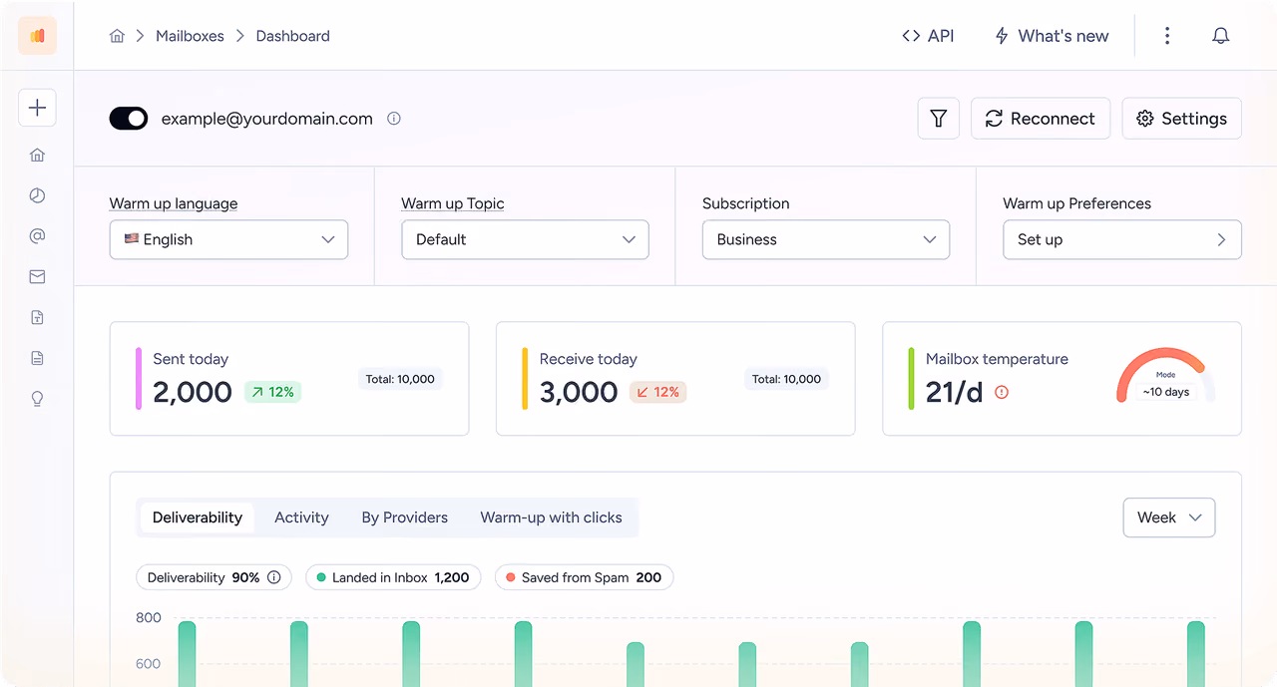Click info icon in Deliverability 90% chip

273,577
